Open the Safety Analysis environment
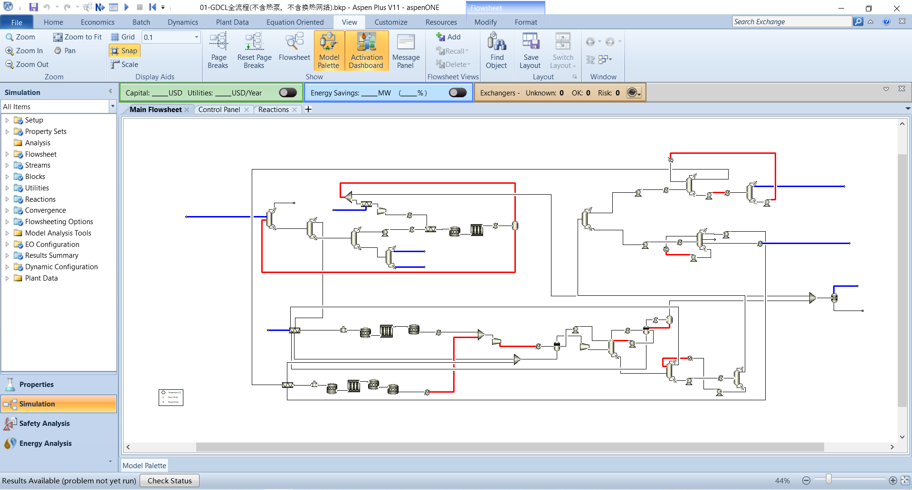This screenshot has width=912, height=490. click(x=58, y=424)
